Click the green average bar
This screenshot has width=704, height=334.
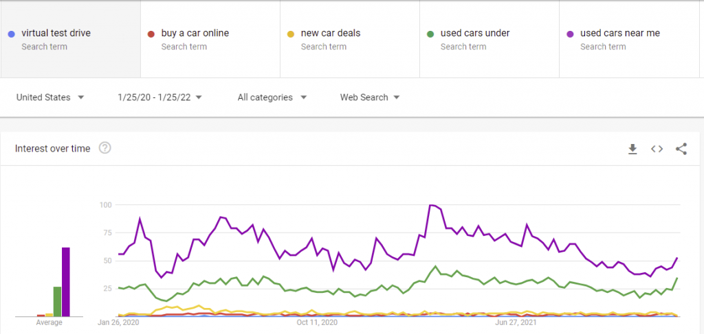point(57,302)
